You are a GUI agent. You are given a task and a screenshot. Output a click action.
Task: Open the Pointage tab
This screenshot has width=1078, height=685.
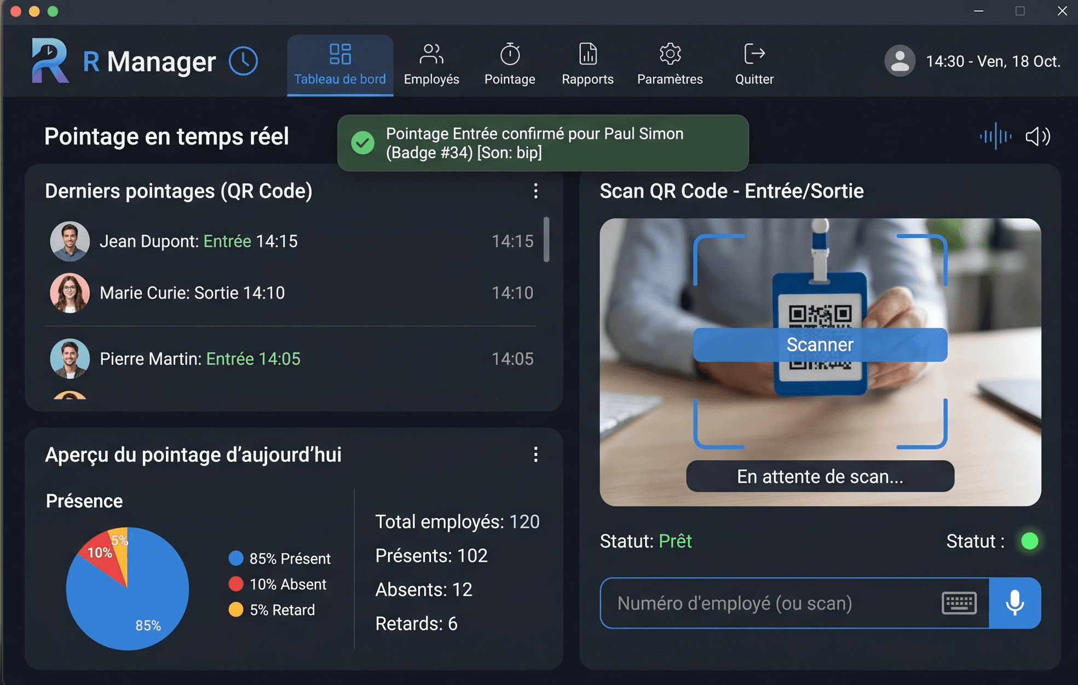[x=510, y=65]
